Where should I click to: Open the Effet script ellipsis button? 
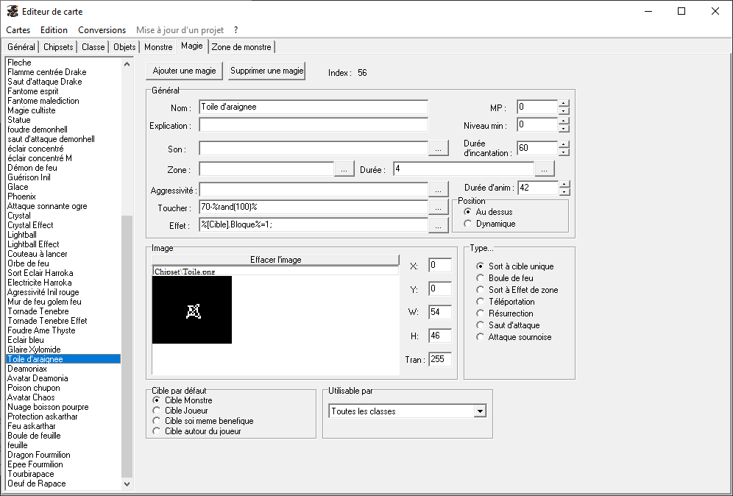439,226
